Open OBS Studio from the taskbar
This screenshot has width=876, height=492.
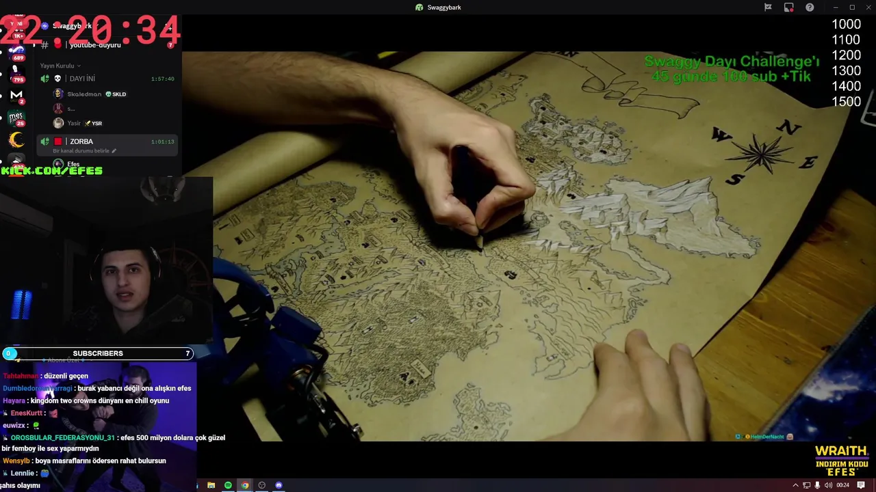[x=261, y=485]
